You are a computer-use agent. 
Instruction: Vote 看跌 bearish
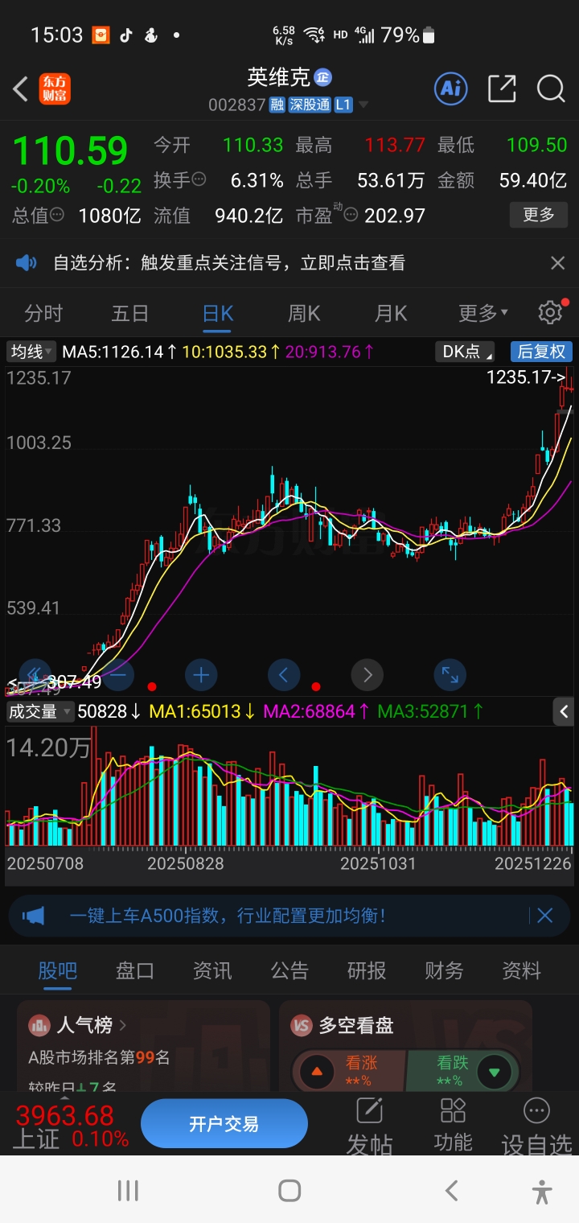coord(462,1071)
